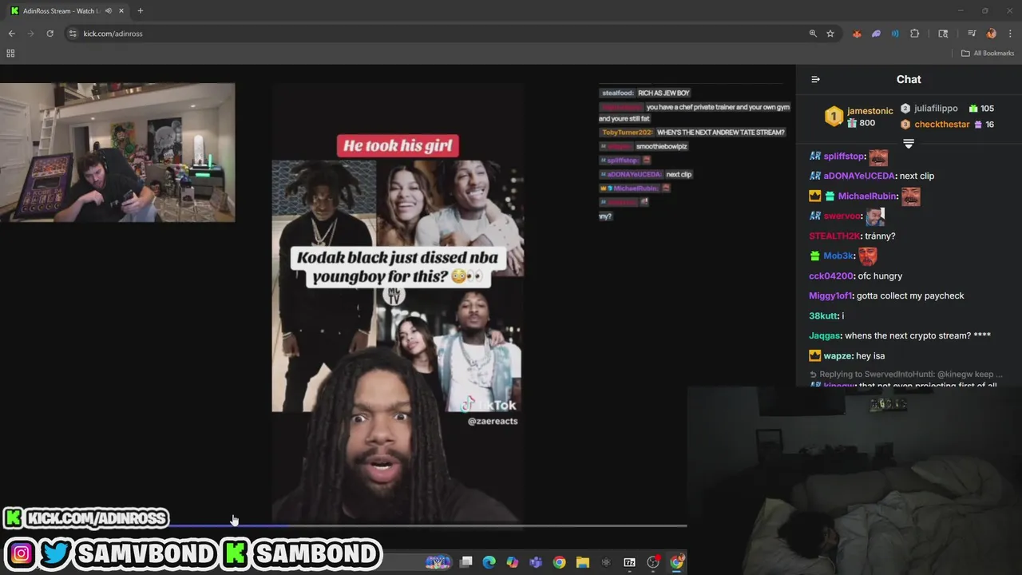Screen dimensions: 1022x575
Task: Click cck04200's chat message 'ofc hungry'
Action: [x=880, y=276]
